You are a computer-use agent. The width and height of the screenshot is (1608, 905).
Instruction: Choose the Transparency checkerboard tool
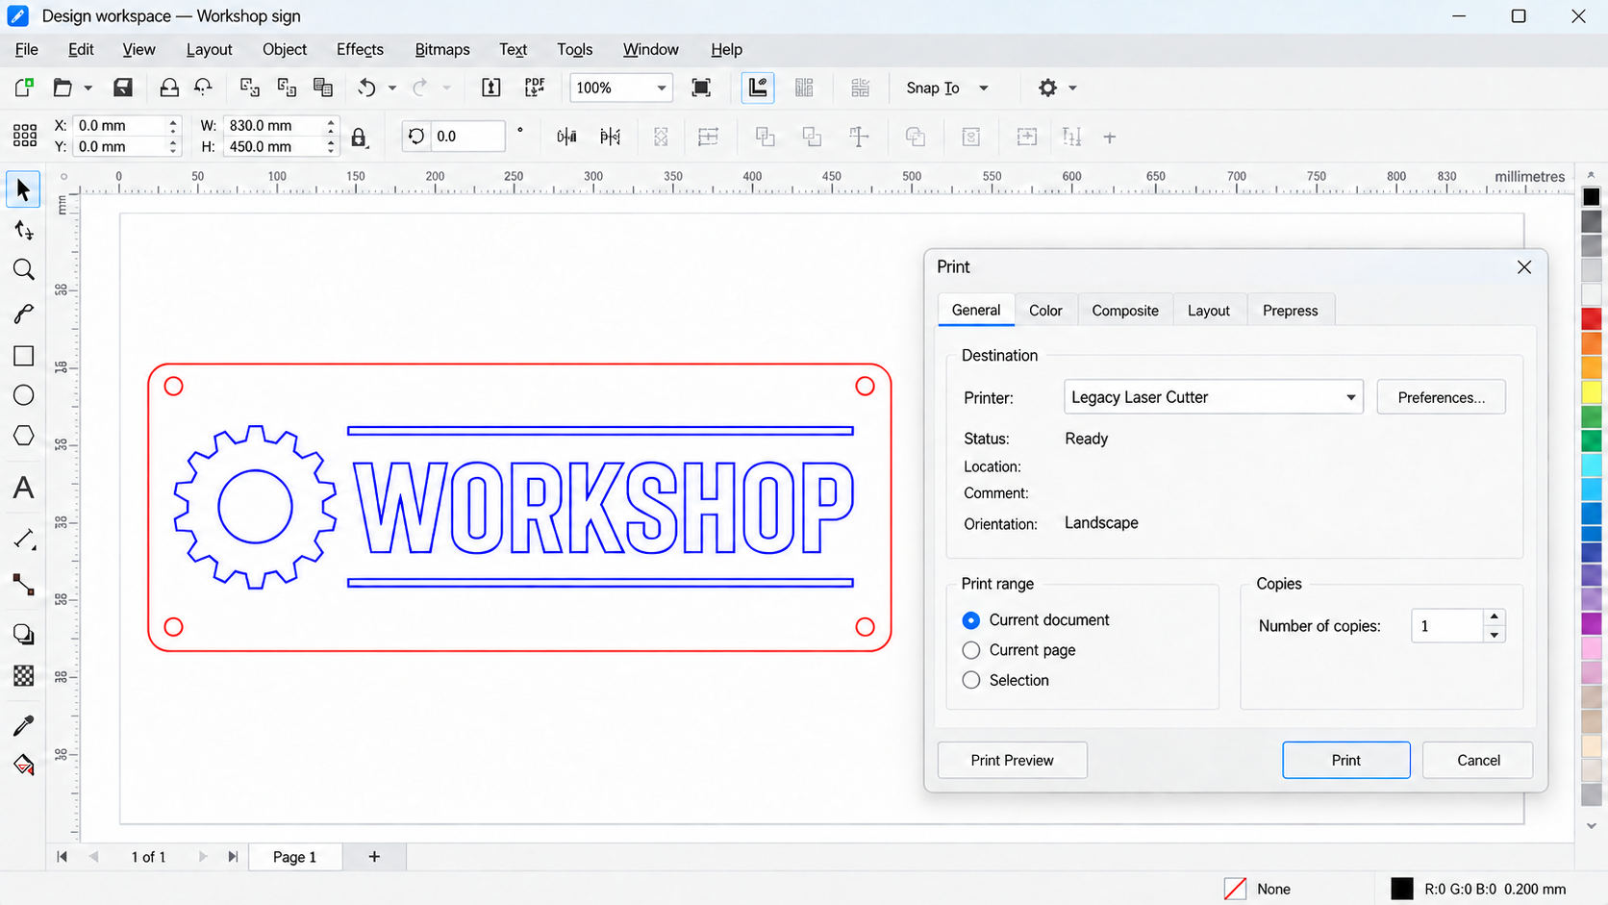click(x=23, y=676)
